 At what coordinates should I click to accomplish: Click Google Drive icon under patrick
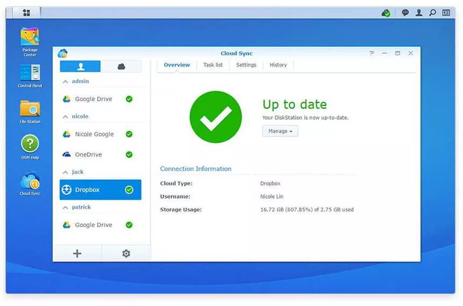coord(67,225)
